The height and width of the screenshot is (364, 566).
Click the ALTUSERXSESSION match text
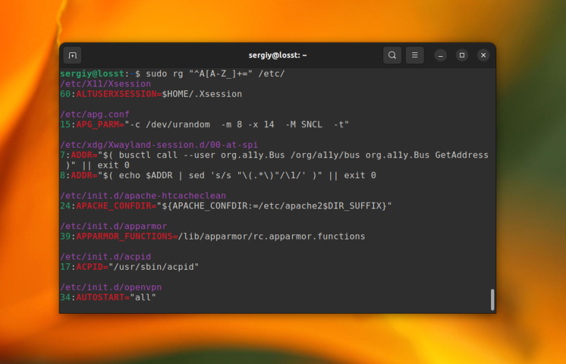coord(116,94)
